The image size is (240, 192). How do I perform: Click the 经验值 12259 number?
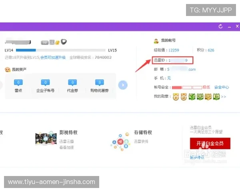pos(174,50)
